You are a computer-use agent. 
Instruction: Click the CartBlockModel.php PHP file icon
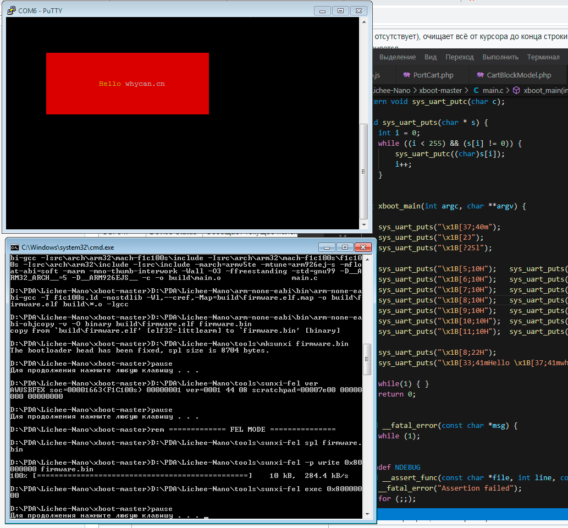click(481, 75)
